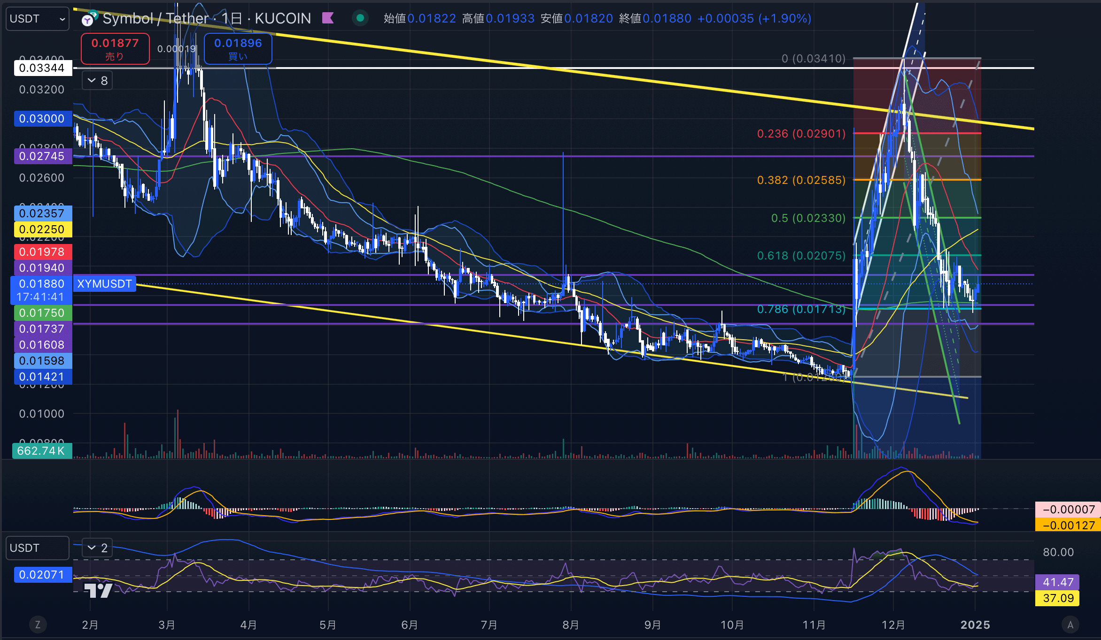
Task: Click the +0.00035 (+1.90%) change value
Action: (x=754, y=18)
